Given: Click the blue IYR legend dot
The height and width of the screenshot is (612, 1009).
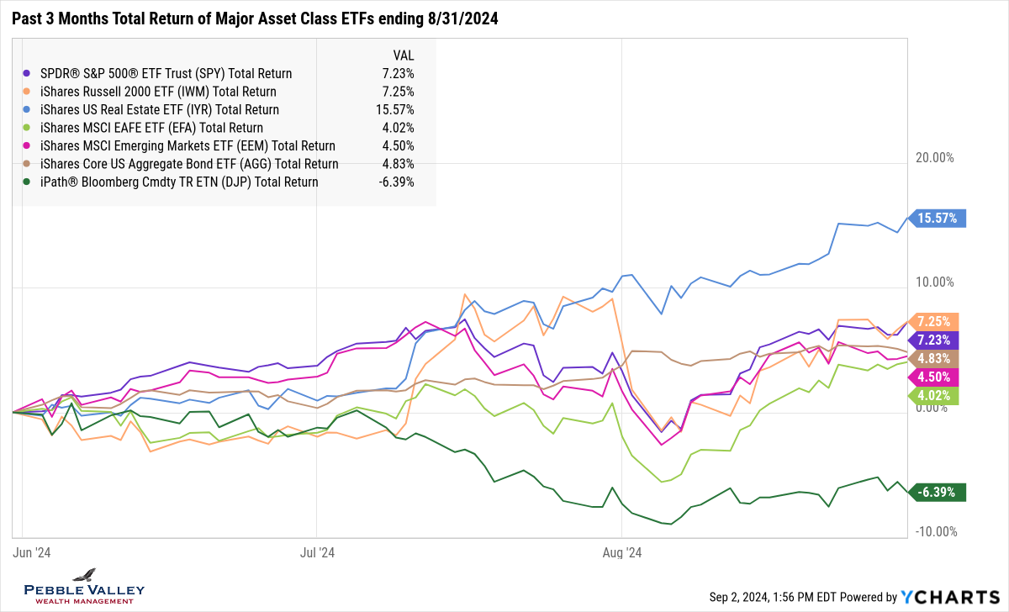Looking at the screenshot, I should (x=29, y=110).
